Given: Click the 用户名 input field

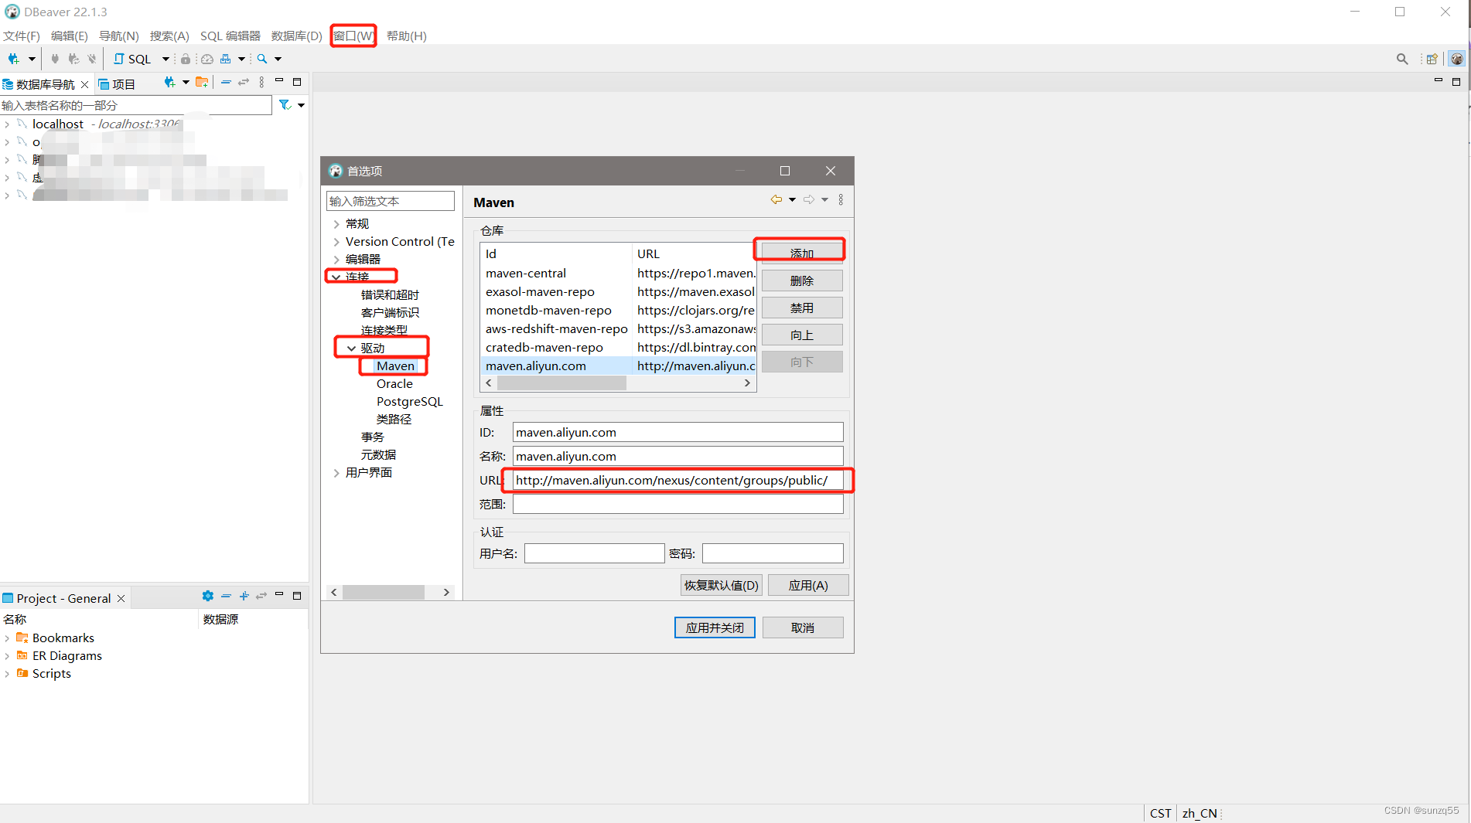Looking at the screenshot, I should coord(594,553).
